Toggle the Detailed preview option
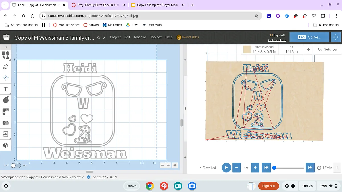Image resolution: width=342 pixels, height=192 pixels. coord(207,168)
